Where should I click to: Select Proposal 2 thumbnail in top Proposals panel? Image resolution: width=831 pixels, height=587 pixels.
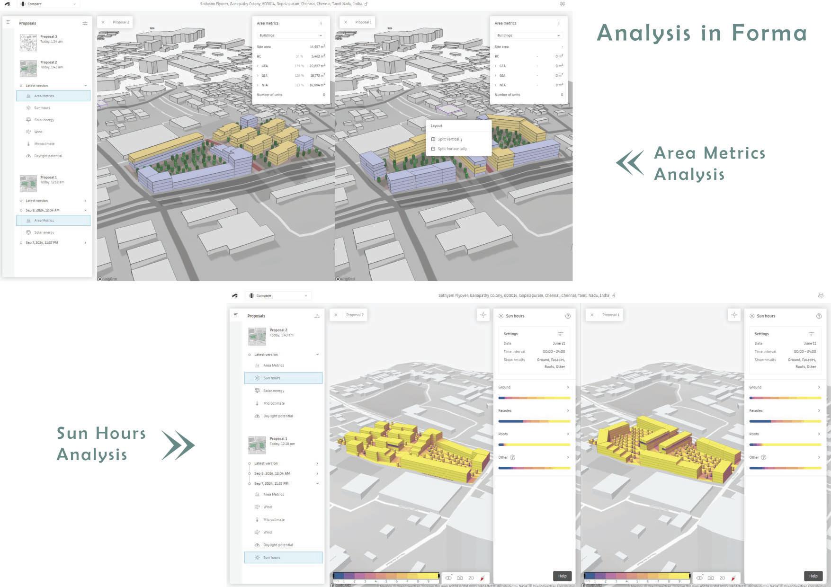28,68
